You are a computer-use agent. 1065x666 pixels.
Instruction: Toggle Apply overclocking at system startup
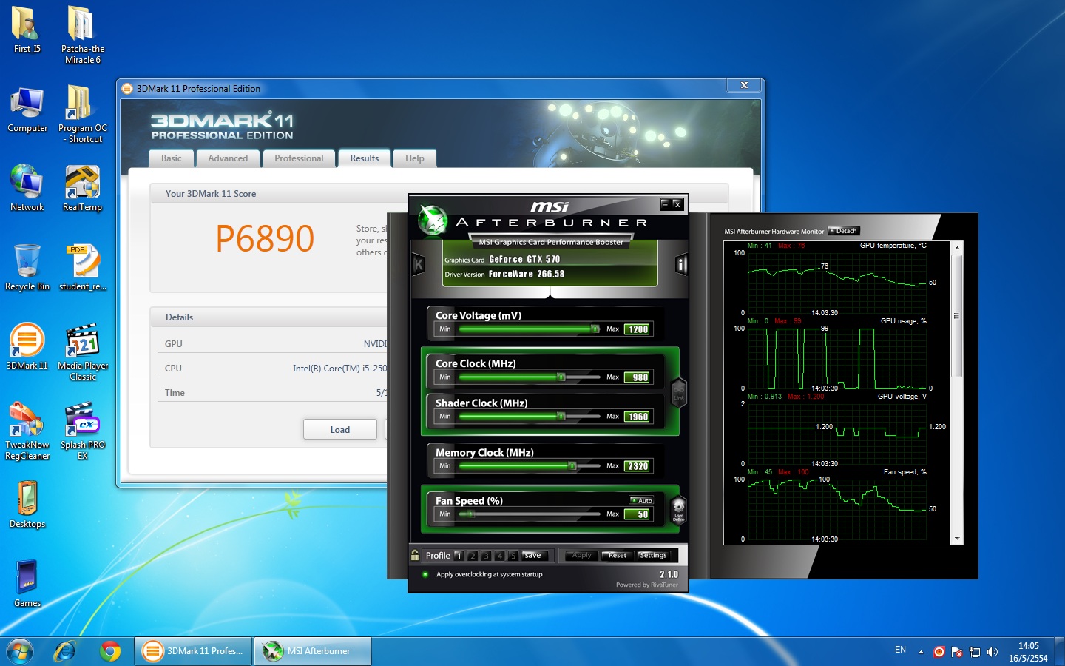[x=425, y=574]
